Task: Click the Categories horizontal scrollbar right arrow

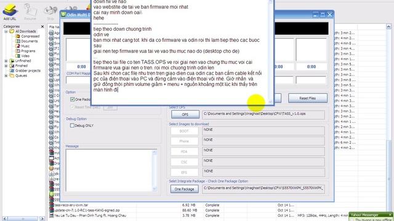Action: 42,219
